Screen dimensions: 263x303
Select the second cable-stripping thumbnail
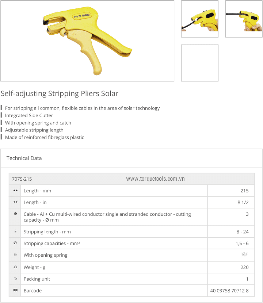point(244,19)
